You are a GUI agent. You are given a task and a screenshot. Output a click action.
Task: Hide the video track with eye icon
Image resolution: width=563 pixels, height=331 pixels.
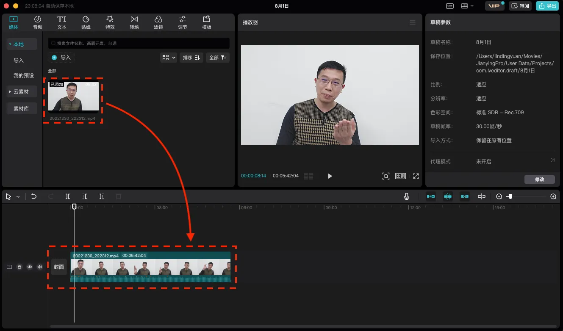(30, 267)
